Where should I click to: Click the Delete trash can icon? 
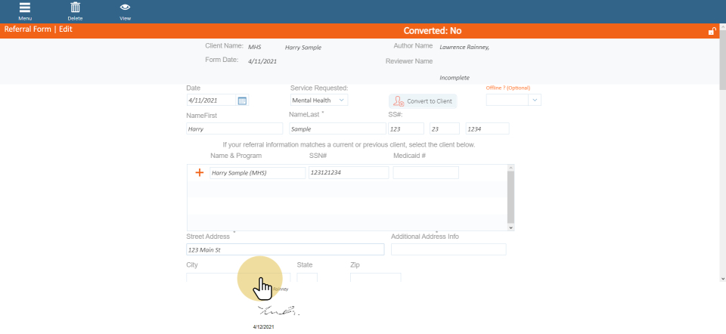[76, 8]
